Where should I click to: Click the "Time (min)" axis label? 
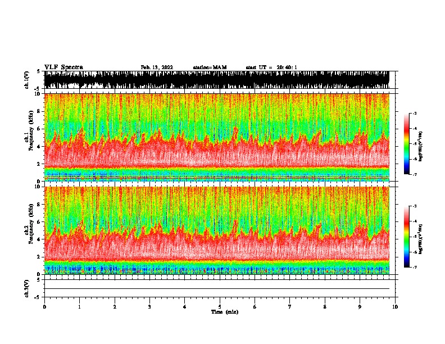click(225, 312)
